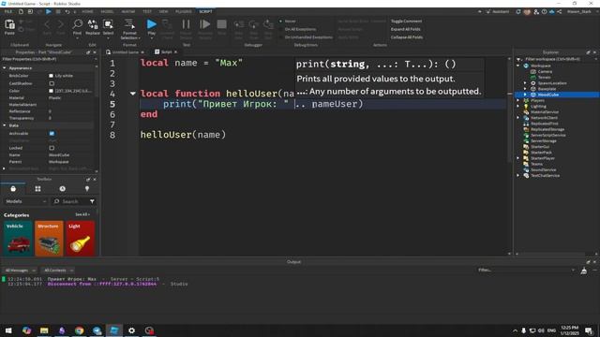Toggle the CastShadow checkbox in Properties
Viewport: 600px width, 337px height.
(x=52, y=83)
